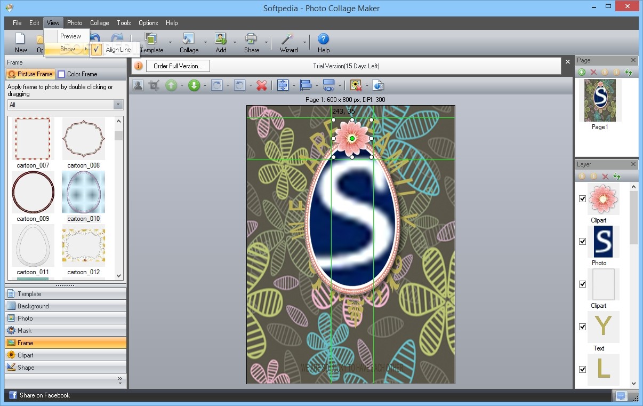The width and height of the screenshot is (643, 406).
Task: Open the Photo menu
Action: (75, 23)
